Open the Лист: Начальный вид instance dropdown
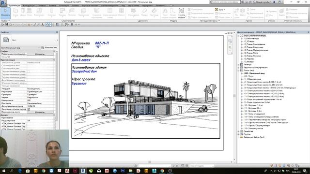 [20, 48]
